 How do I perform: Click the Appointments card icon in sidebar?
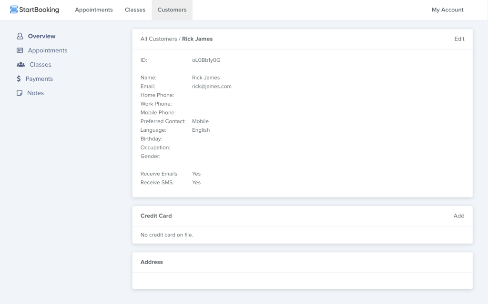[x=20, y=50]
